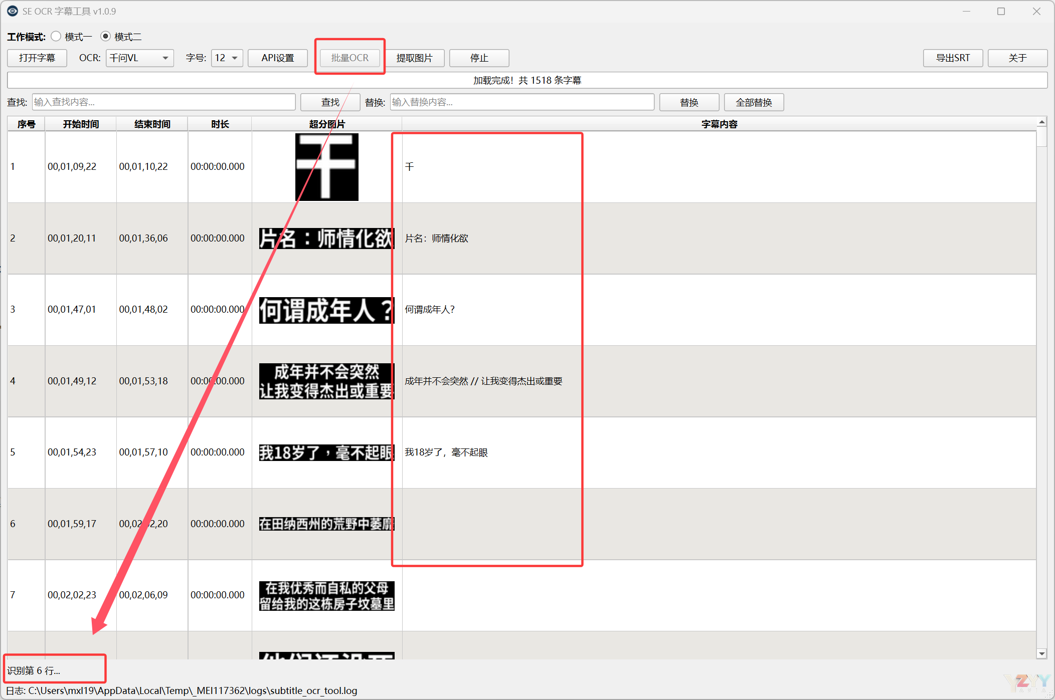
Task: Click the 替换 button
Action: click(689, 102)
